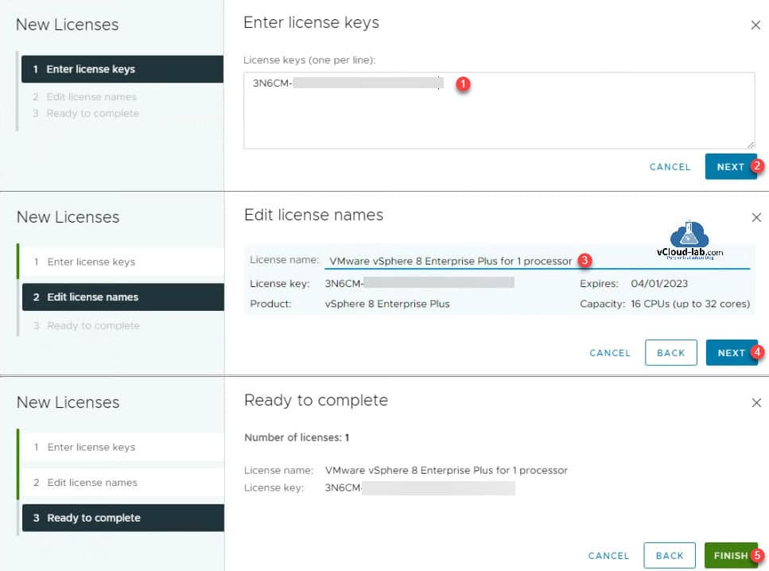The image size is (769, 571).
Task: Click the License name input field
Action: point(537,261)
